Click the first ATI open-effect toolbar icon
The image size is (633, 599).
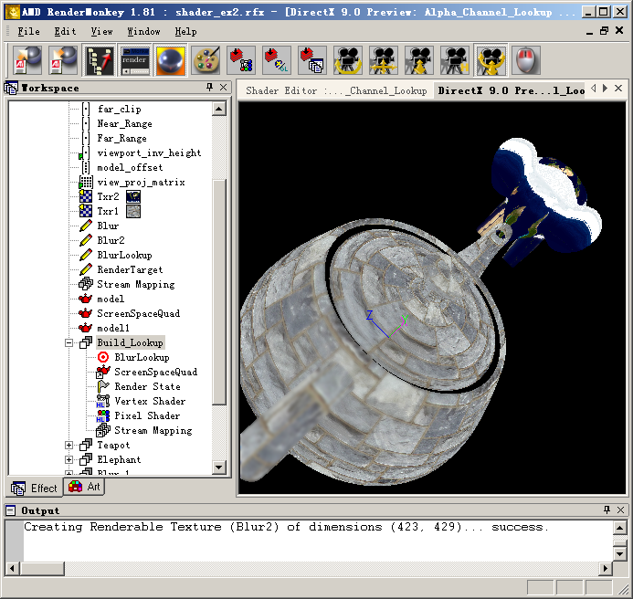click(27, 60)
